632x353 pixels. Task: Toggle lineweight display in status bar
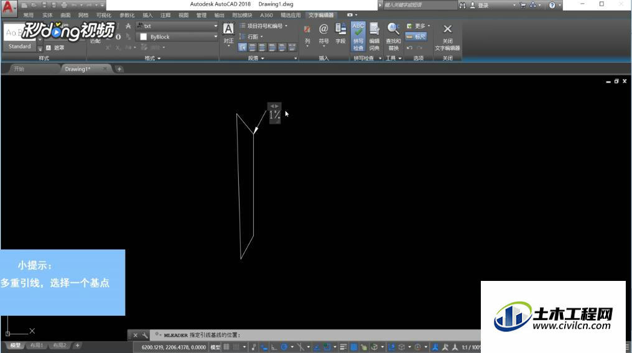pyautogui.click(x=343, y=347)
